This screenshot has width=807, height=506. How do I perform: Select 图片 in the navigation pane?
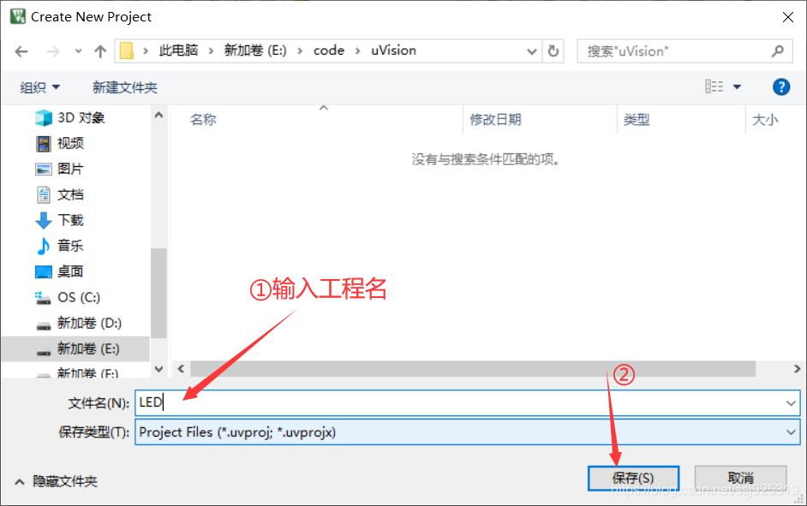(x=60, y=170)
